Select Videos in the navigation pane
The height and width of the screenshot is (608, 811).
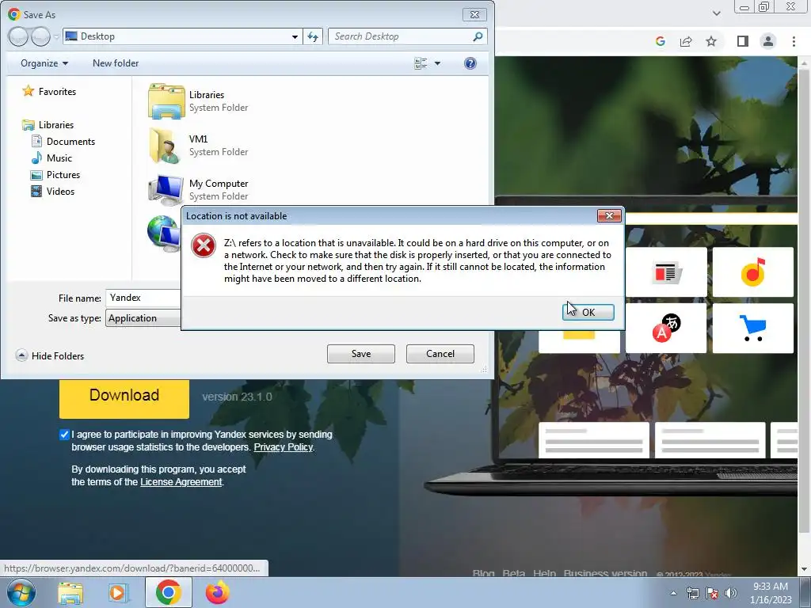(x=53, y=192)
